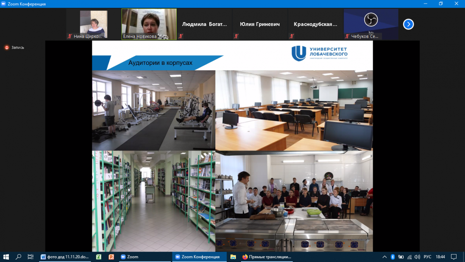
Task: Switch to Firefox Прямые трансляции window
Action: pyautogui.click(x=267, y=257)
